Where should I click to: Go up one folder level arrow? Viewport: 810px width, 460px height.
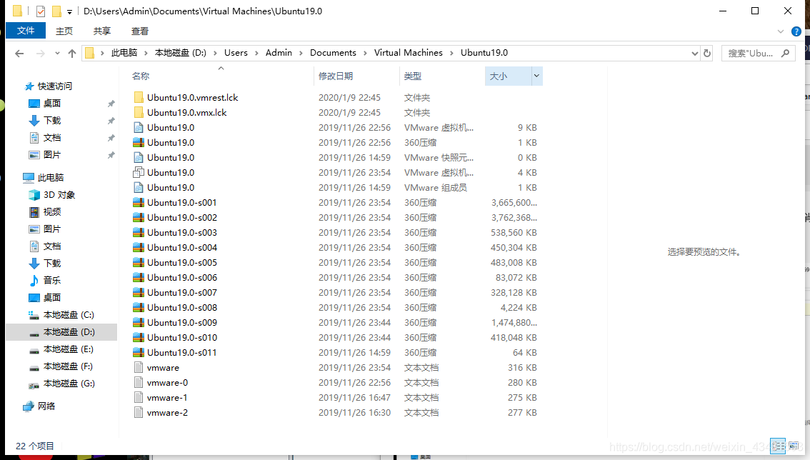coord(72,54)
